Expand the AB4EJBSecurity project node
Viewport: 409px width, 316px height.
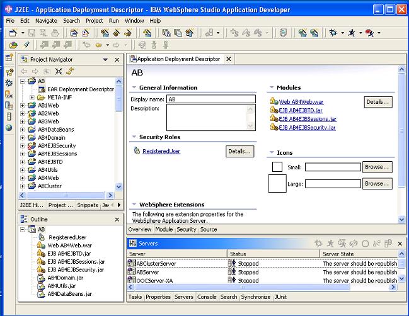pyautogui.click(x=23, y=146)
